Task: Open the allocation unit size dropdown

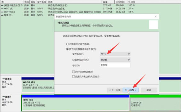Action: [x=115, y=60]
